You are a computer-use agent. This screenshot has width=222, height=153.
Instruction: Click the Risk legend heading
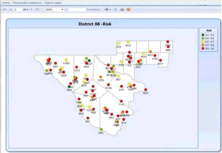pyautogui.click(x=209, y=30)
